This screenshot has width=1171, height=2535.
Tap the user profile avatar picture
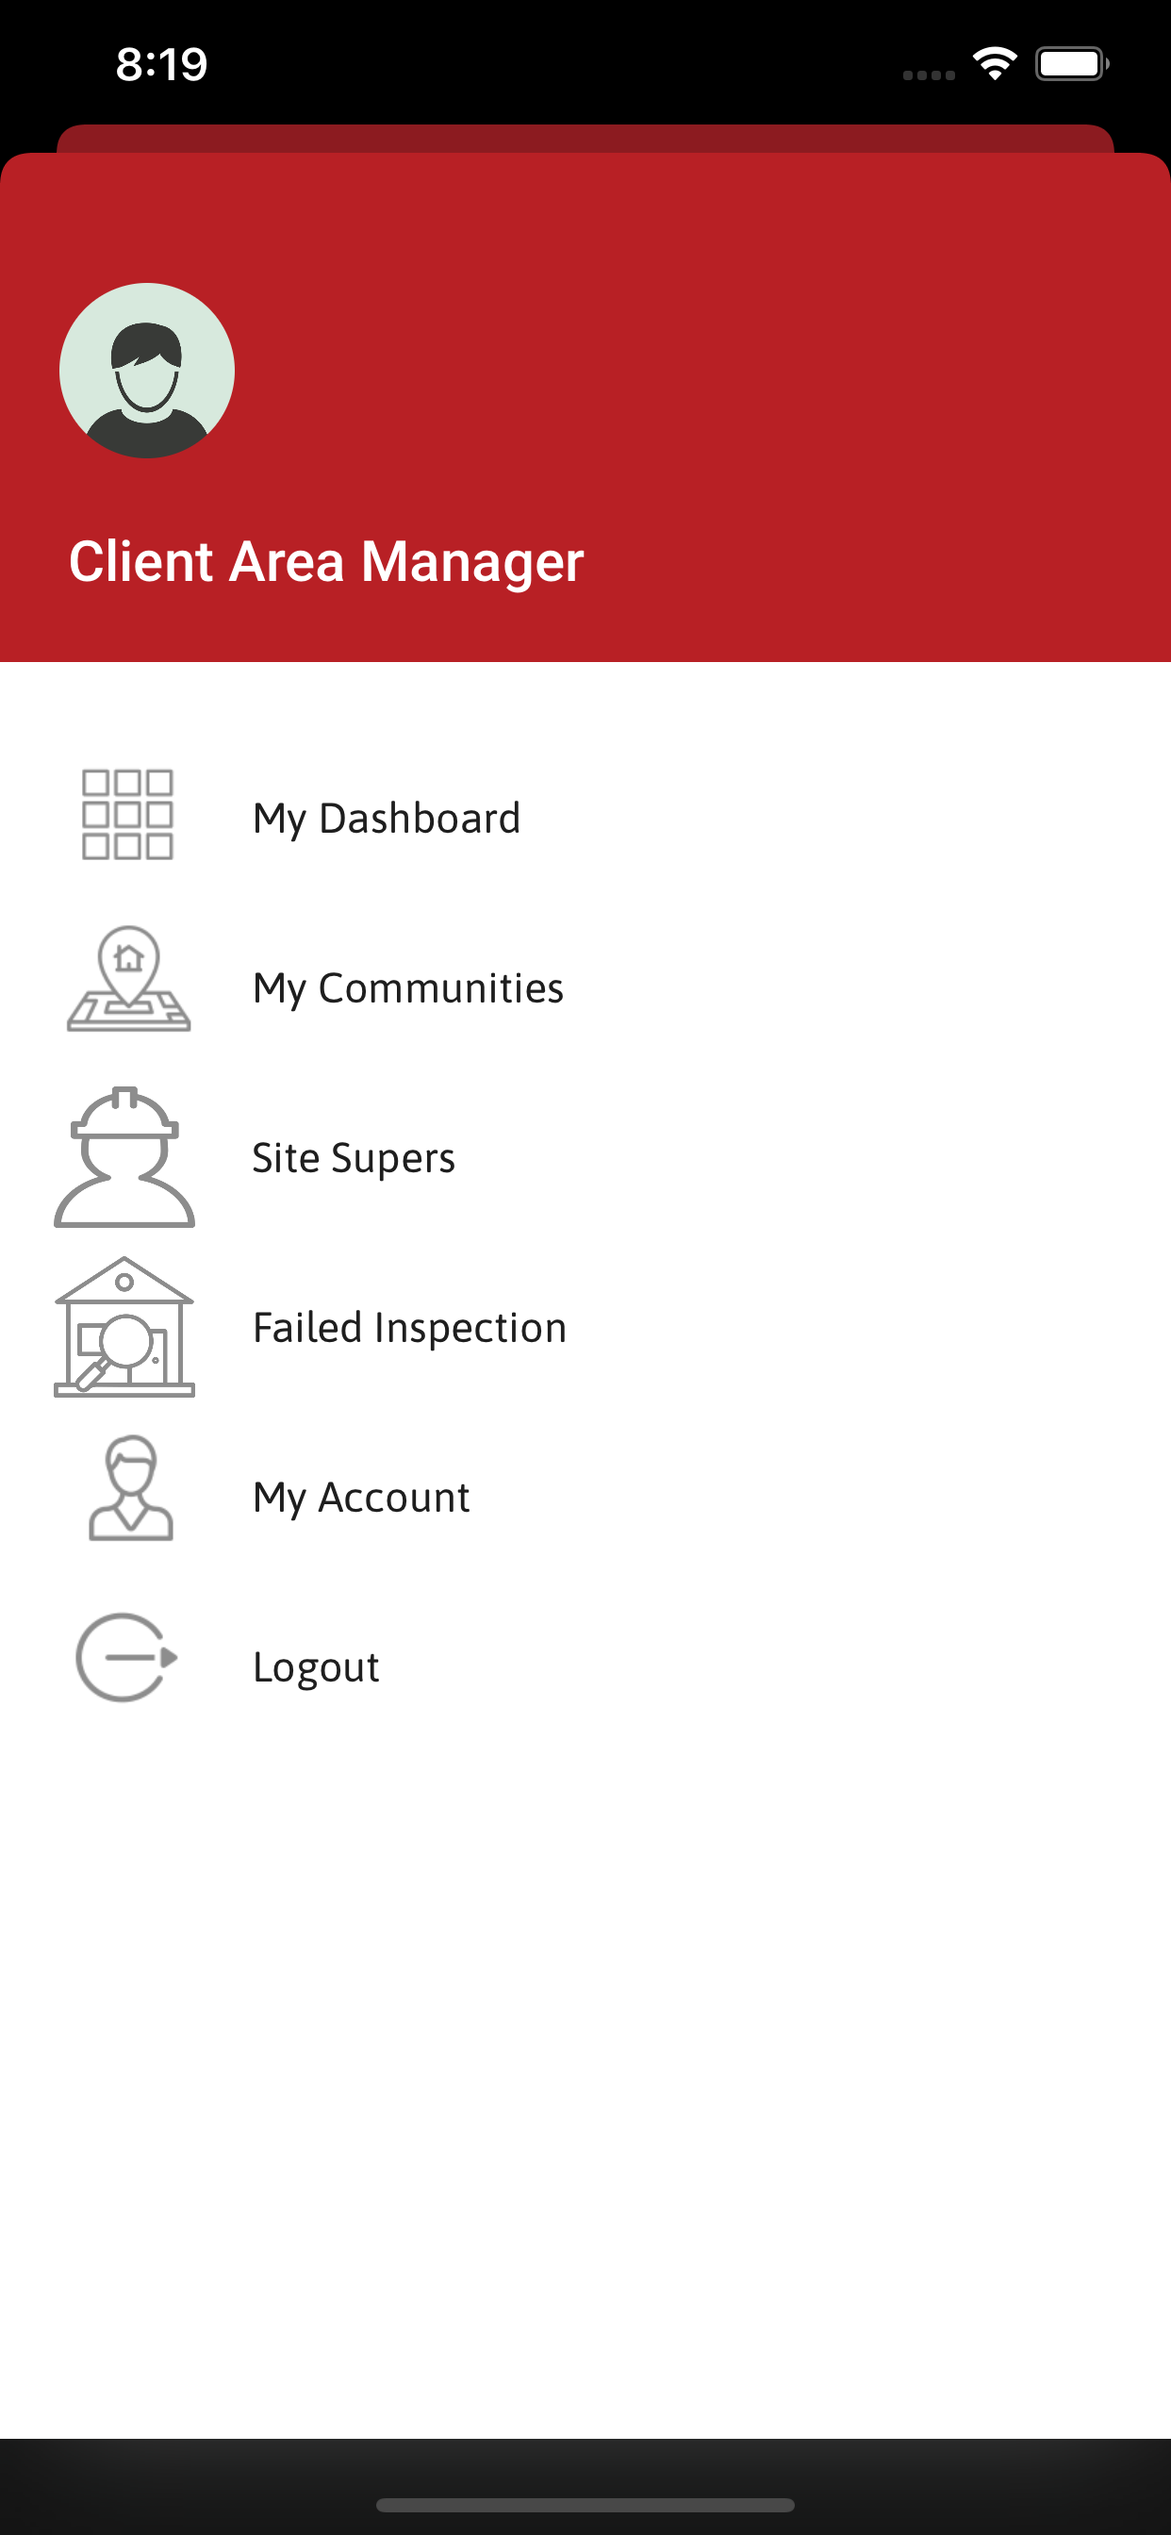147,370
